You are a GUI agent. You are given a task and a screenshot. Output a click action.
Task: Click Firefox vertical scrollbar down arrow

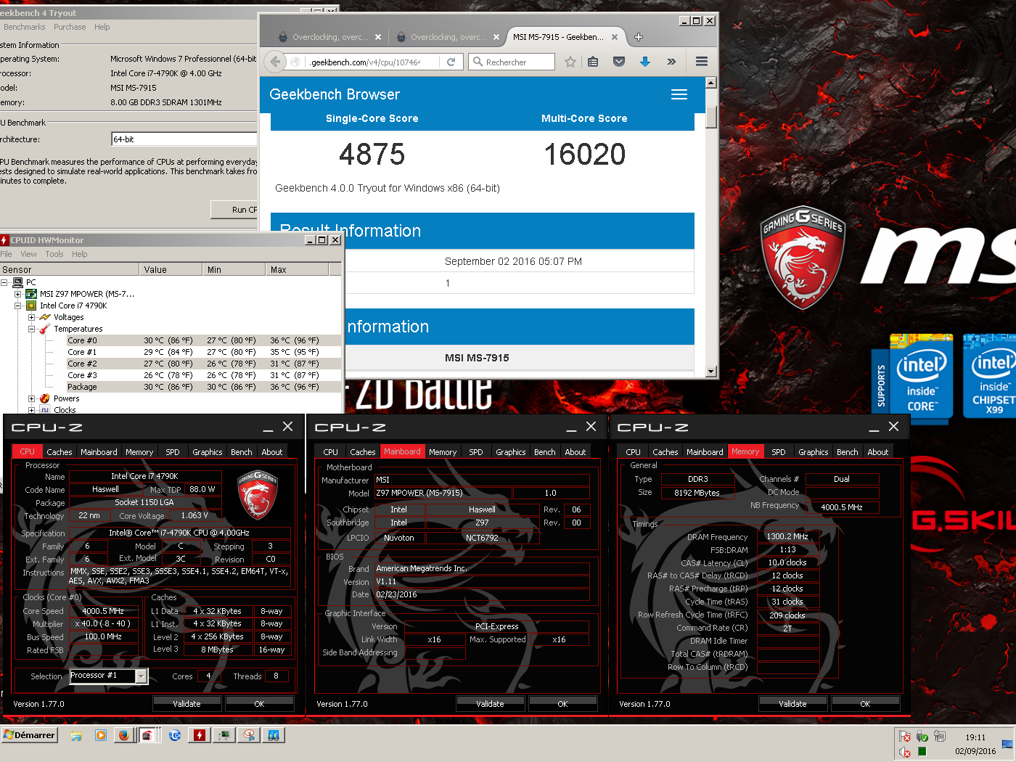click(x=711, y=372)
